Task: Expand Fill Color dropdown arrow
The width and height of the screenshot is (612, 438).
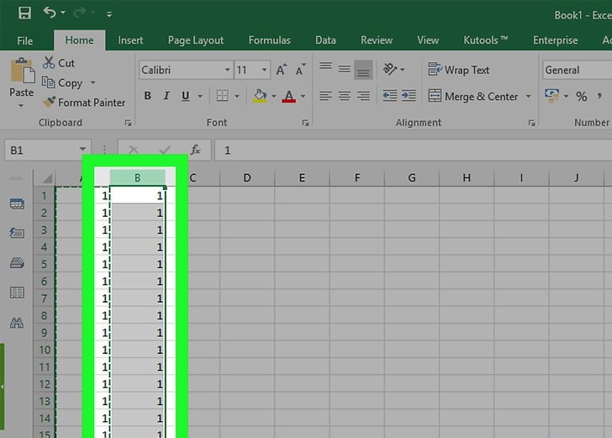Action: (273, 96)
